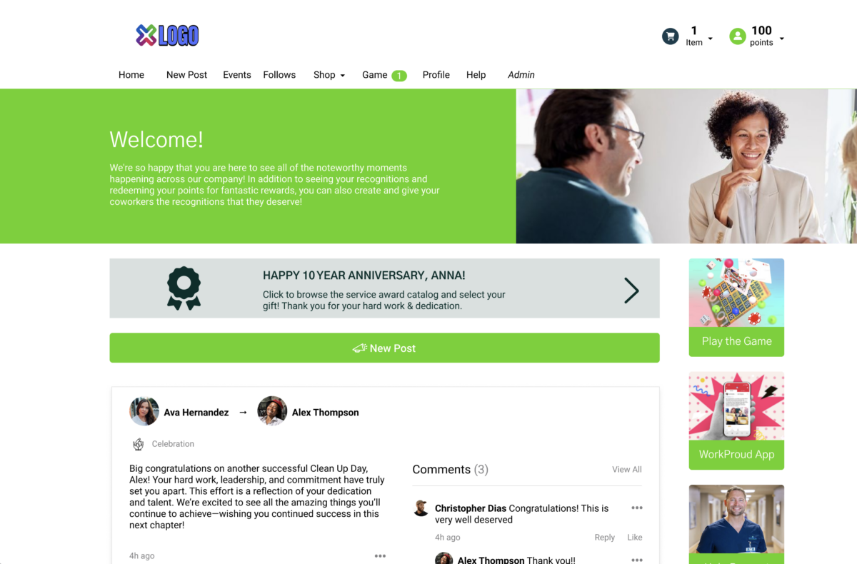Open Alex Thompson's recipient avatar
This screenshot has width=857, height=564.
[x=272, y=411]
